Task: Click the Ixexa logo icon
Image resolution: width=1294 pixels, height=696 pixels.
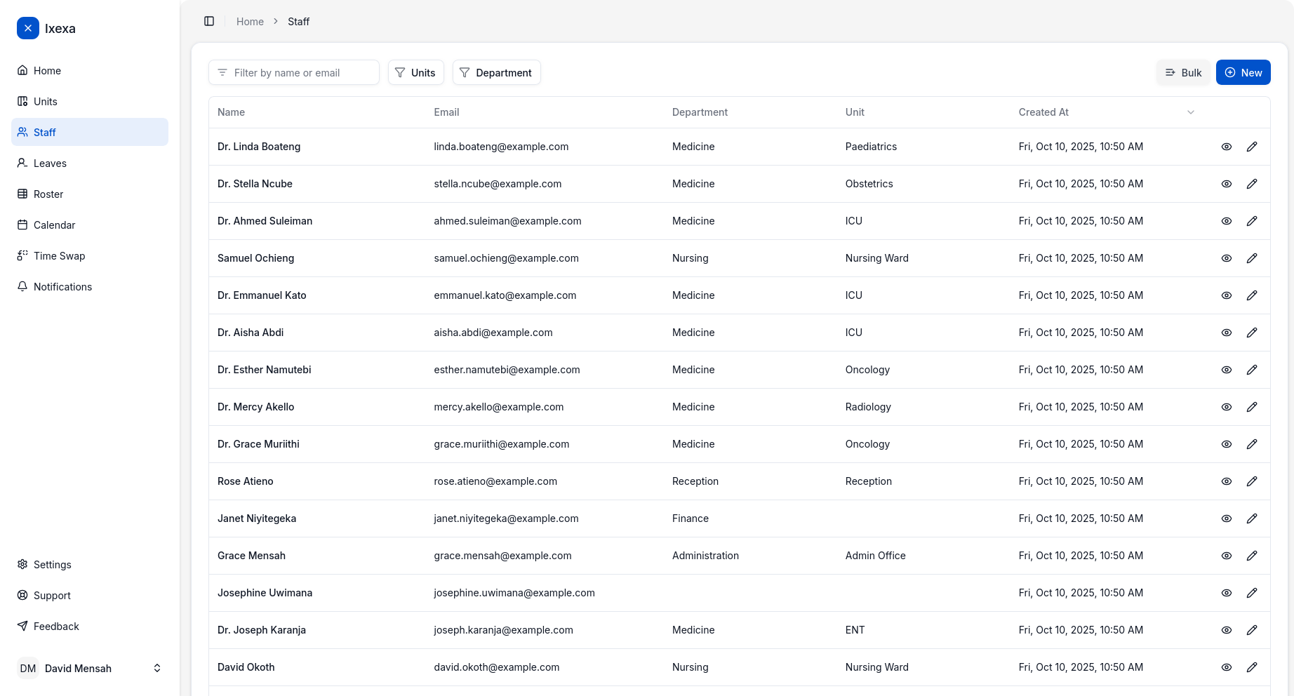Action: pos(28,28)
